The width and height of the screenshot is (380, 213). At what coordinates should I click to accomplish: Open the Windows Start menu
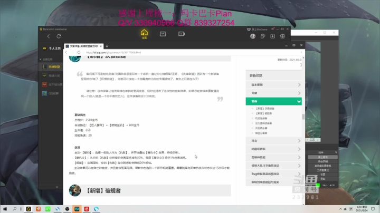[5, 209]
